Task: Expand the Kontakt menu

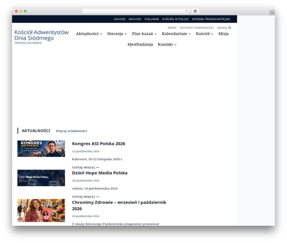Action: [x=167, y=44]
